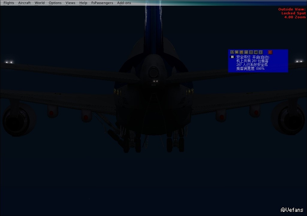The height and width of the screenshot is (216, 307).
Task: Serve meals using the burger icon
Action: [x=241, y=52]
